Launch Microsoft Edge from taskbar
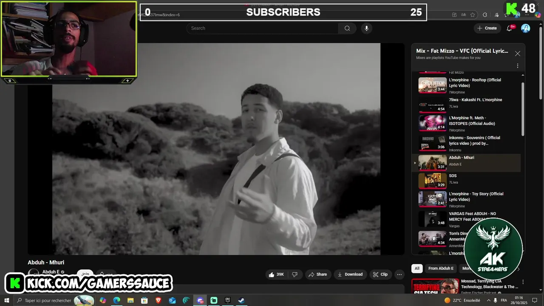 click(x=116, y=300)
